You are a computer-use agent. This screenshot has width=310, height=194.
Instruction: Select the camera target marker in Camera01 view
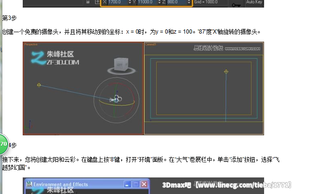pos(226,71)
